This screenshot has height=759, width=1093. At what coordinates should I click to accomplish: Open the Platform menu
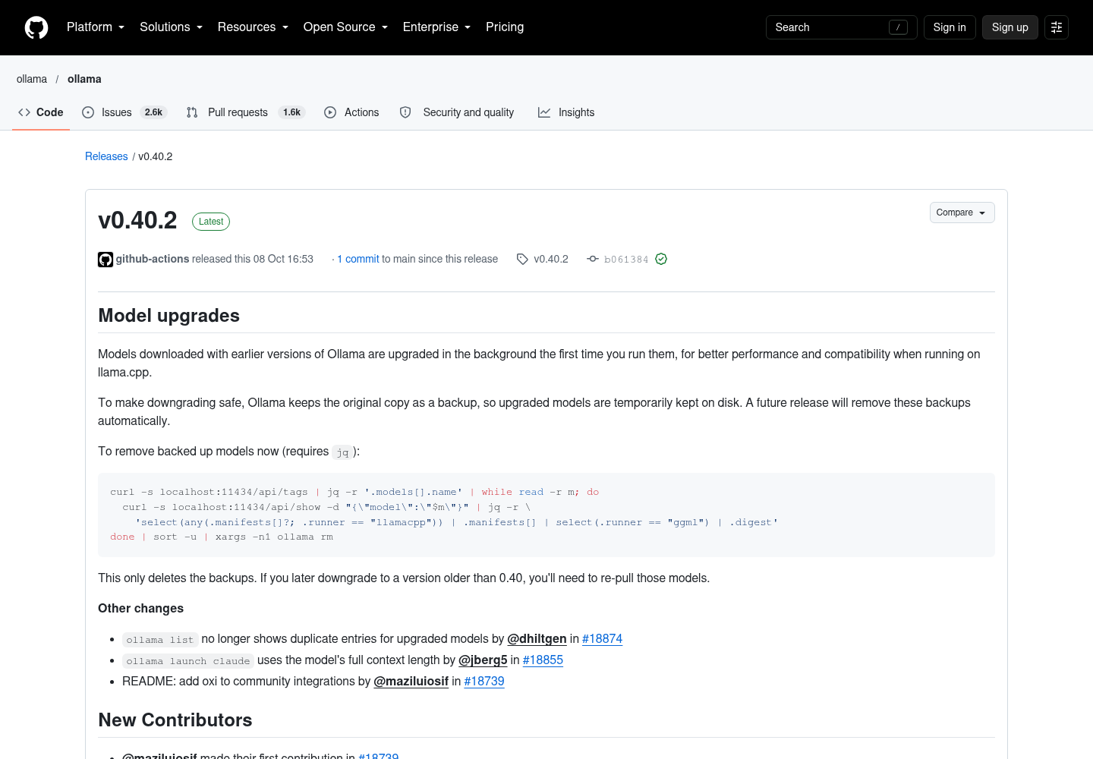pyautogui.click(x=96, y=27)
